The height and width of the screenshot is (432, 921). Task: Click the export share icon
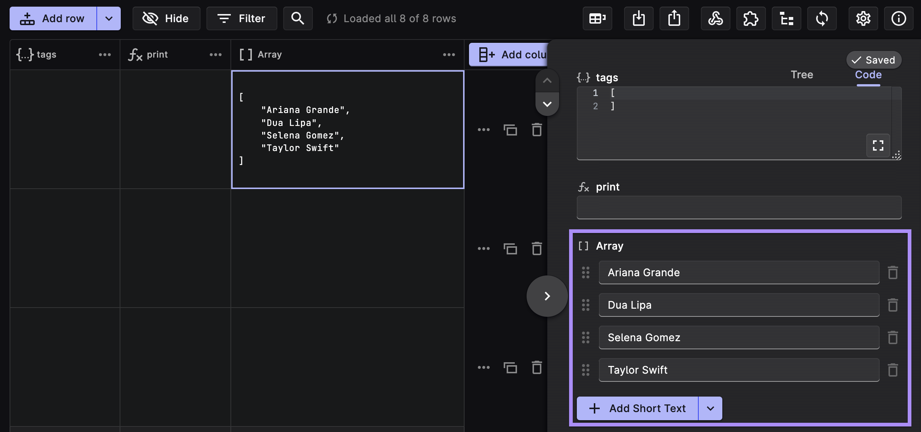(674, 18)
